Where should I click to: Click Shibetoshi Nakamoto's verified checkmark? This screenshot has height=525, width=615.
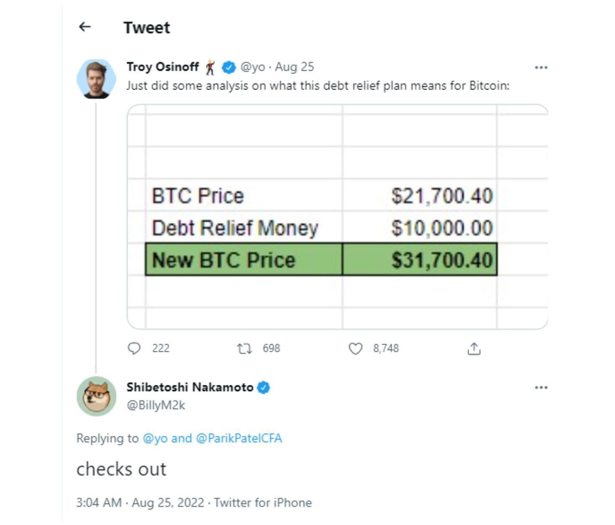pos(264,387)
